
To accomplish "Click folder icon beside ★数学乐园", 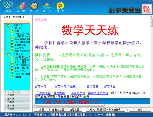I will pyautogui.click(x=12, y=45).
